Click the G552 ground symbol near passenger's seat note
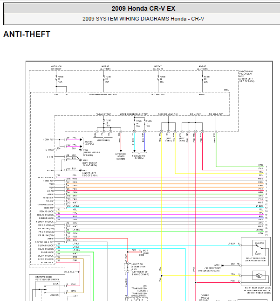This screenshot has height=301, width=280. click(222, 266)
